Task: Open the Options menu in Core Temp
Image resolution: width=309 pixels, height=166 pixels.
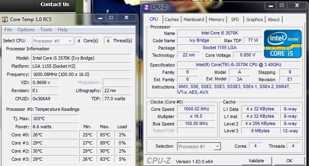Action: pyautogui.click(x=26, y=30)
